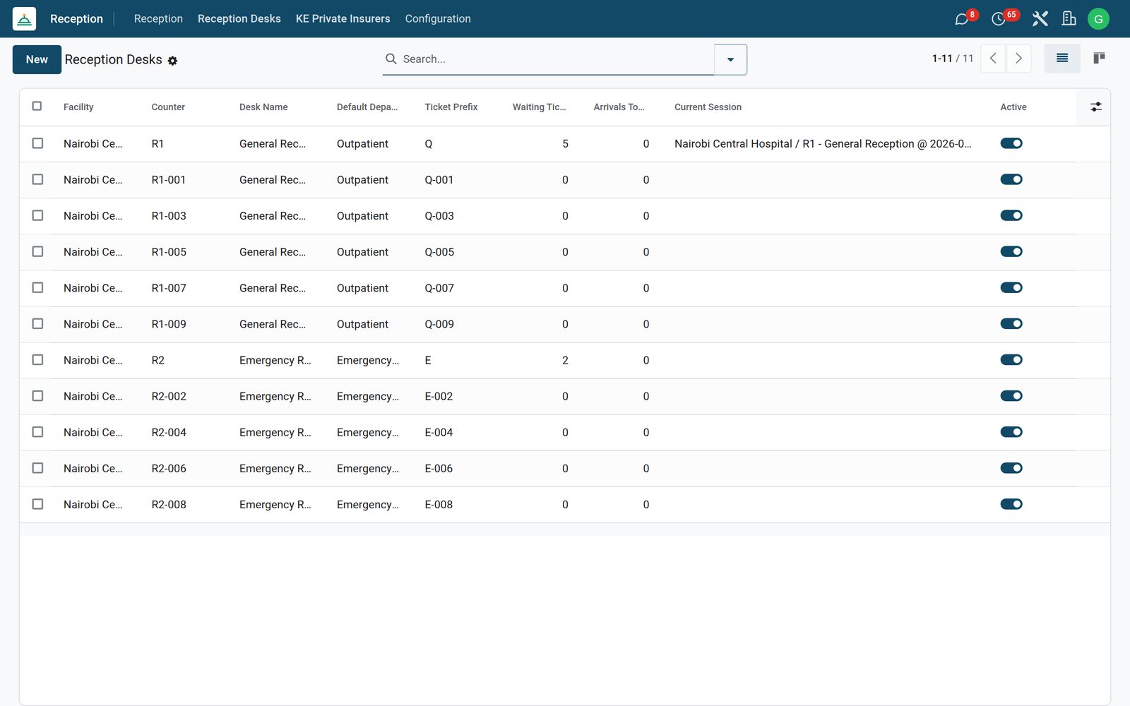Expand the search options dropdown arrow
Image resolution: width=1130 pixels, height=706 pixels.
pyautogui.click(x=730, y=59)
